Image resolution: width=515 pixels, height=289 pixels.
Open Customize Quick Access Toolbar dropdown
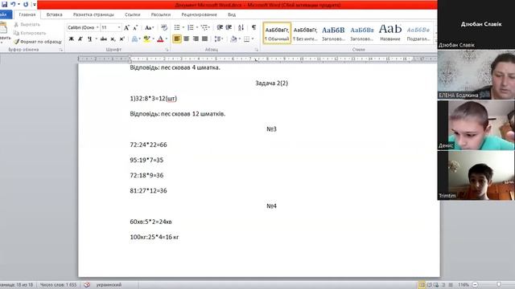(x=34, y=5)
